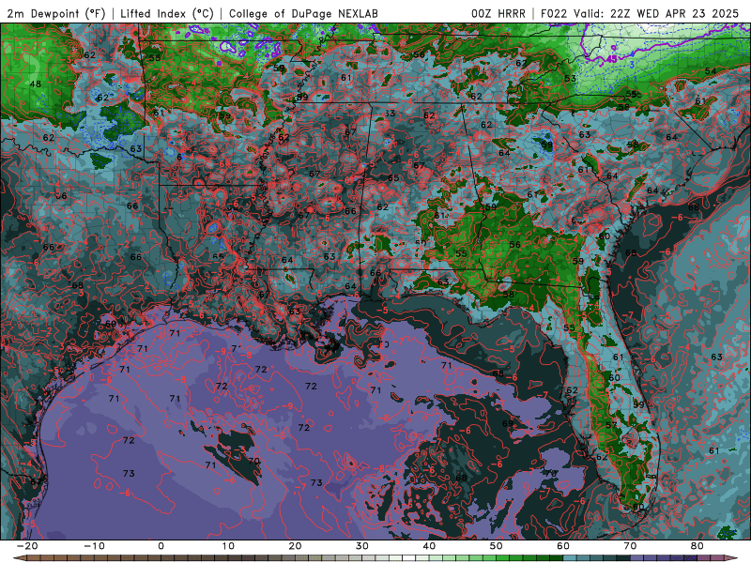Click the '30' color scale label

pos(362,546)
